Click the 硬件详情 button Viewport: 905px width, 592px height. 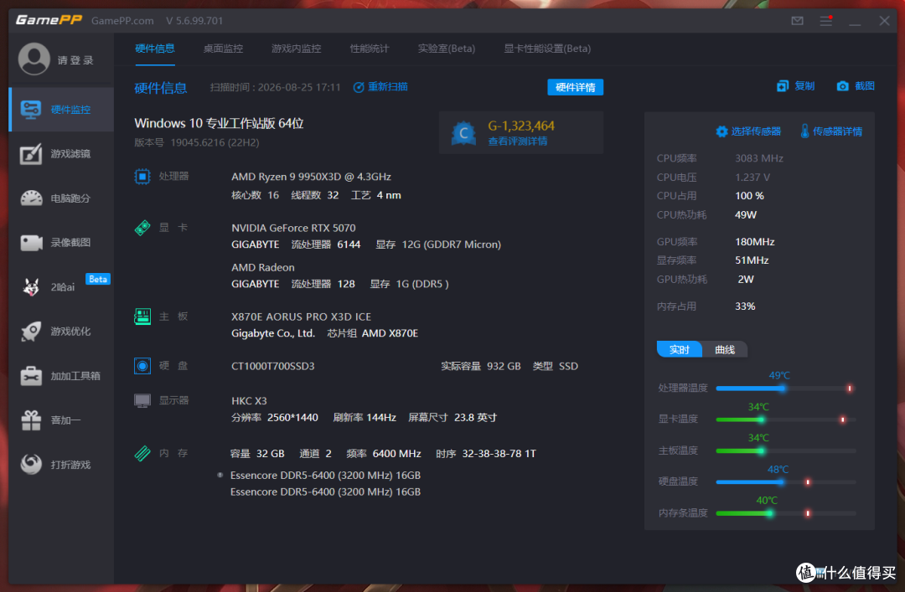[x=576, y=87]
